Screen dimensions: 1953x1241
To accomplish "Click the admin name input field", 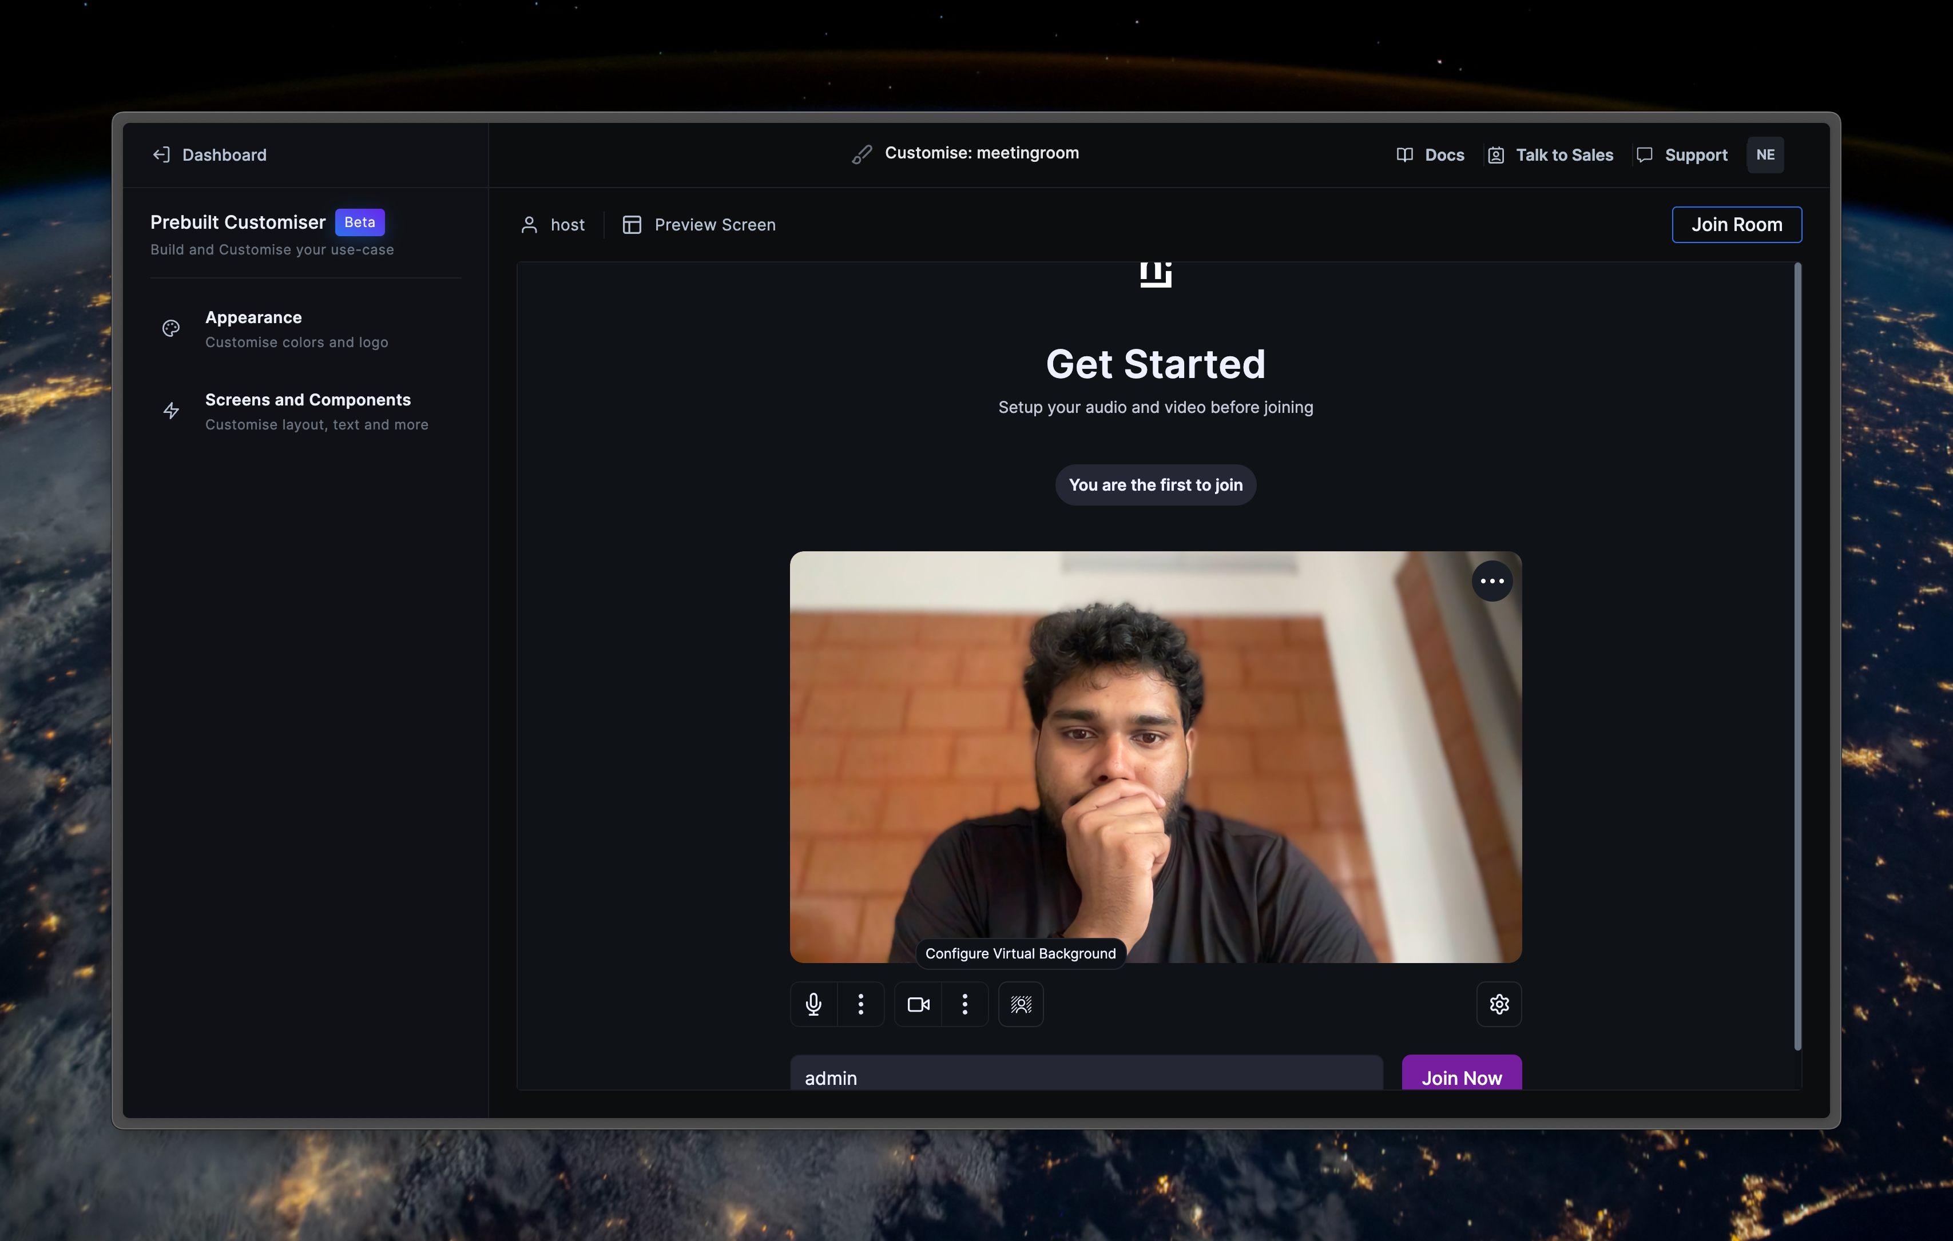I will (1086, 1072).
